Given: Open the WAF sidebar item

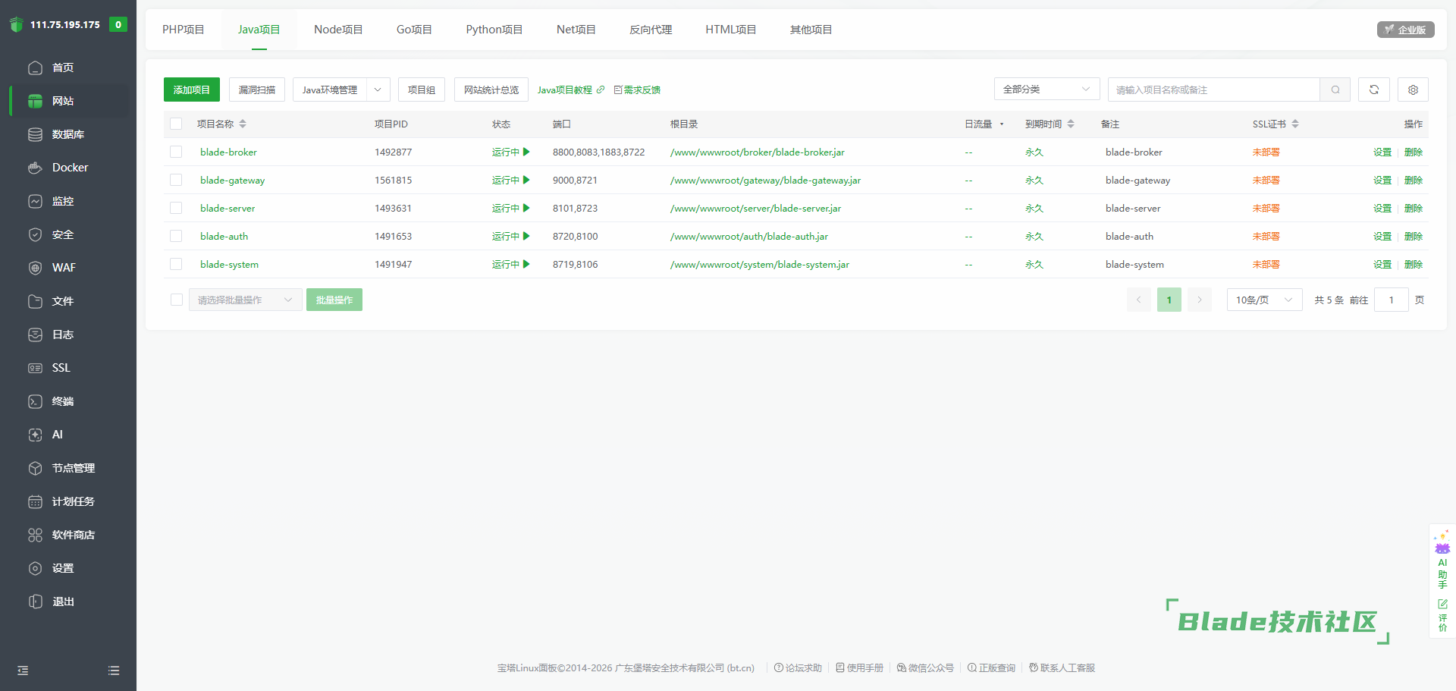Looking at the screenshot, I should click(x=64, y=268).
